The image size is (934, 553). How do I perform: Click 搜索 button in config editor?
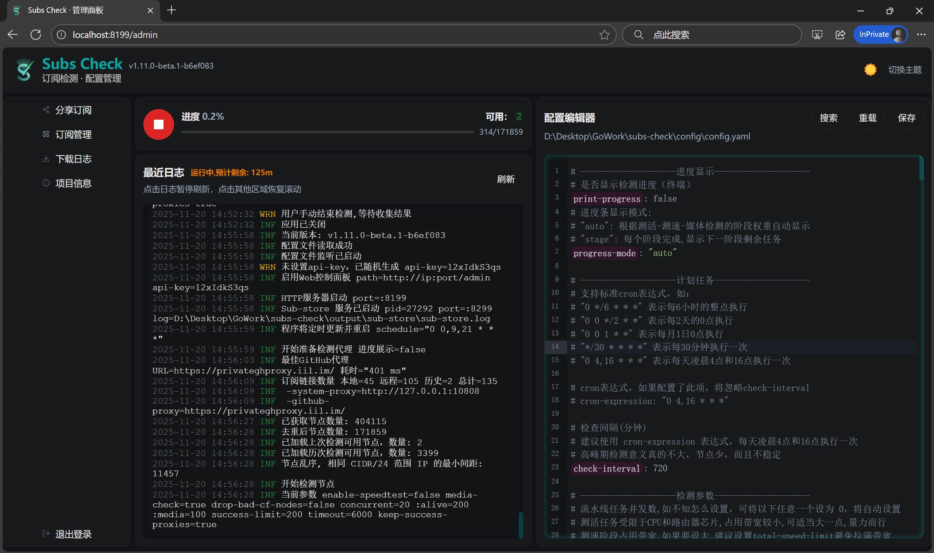tap(828, 118)
